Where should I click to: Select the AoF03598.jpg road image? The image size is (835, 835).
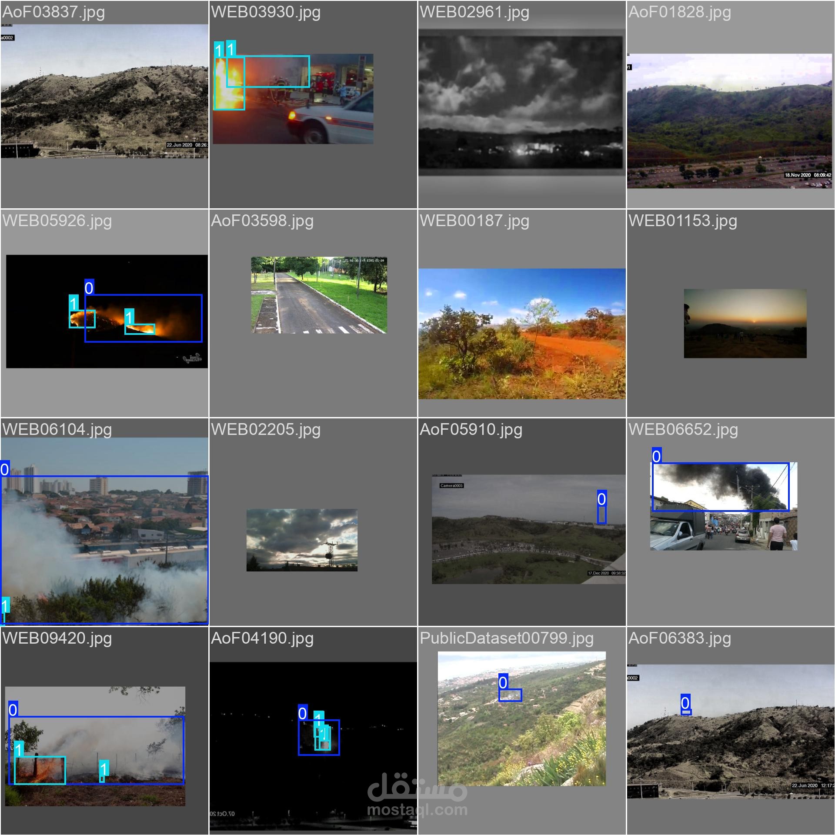point(319,295)
